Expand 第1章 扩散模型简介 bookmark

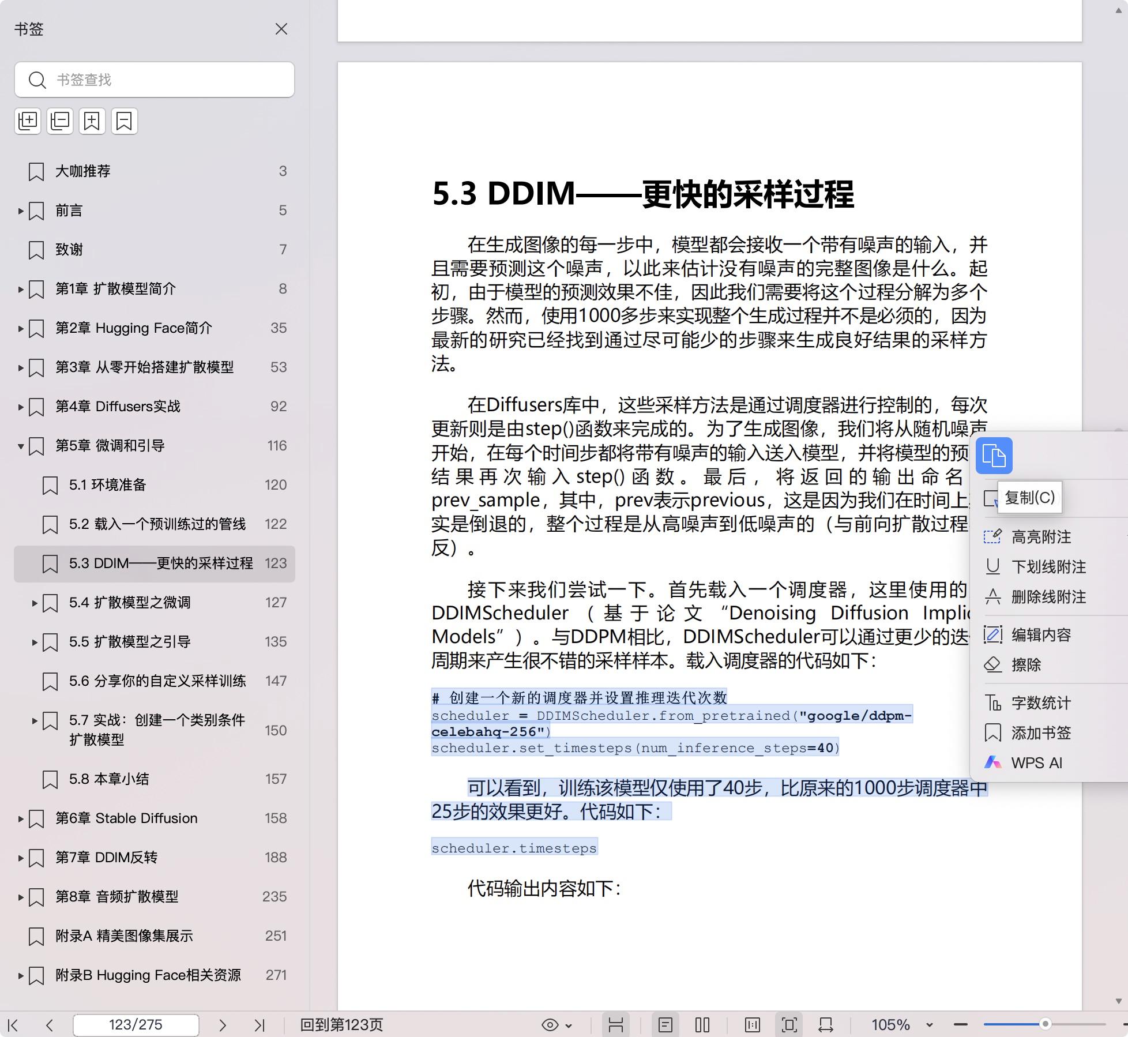[x=21, y=290]
